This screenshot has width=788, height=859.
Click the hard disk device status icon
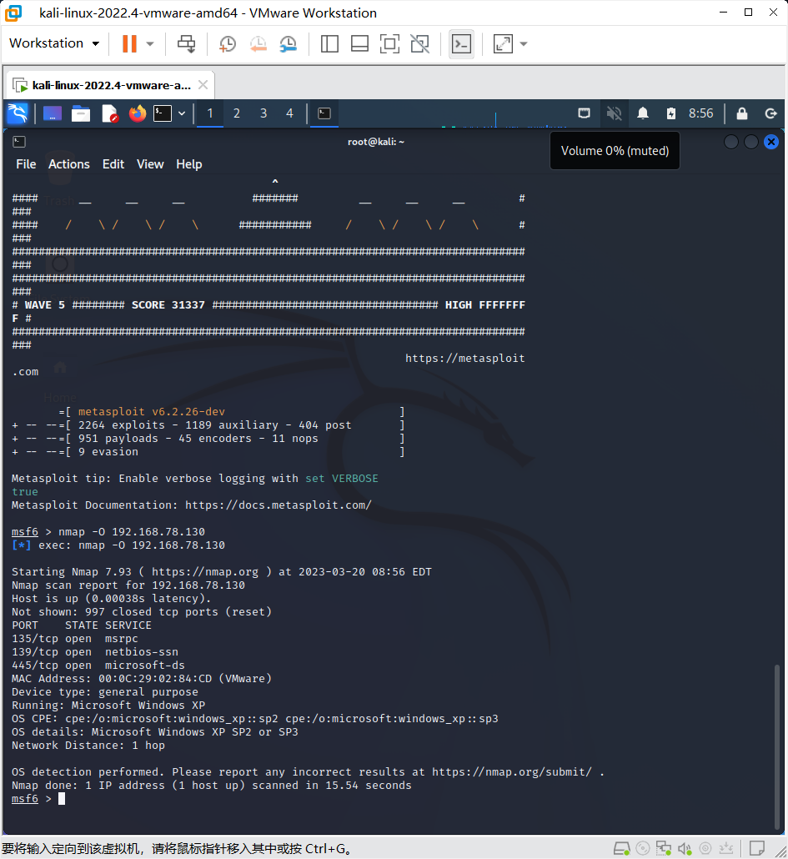(621, 849)
